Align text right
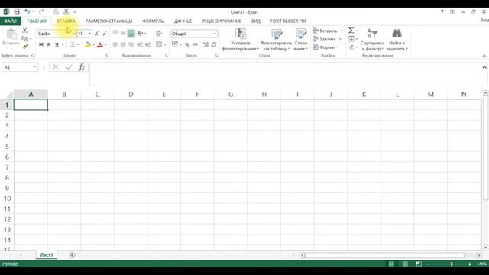The width and height of the screenshot is (489, 275). click(x=131, y=44)
